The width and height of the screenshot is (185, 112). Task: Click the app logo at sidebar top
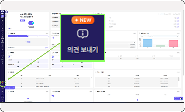click(2, 12)
